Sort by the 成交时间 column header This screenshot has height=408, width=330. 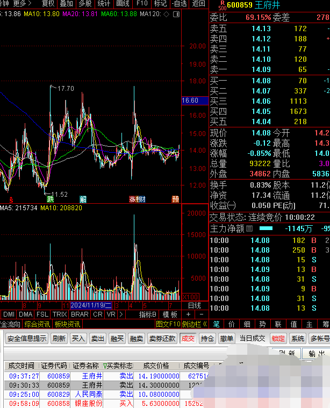click(x=21, y=366)
